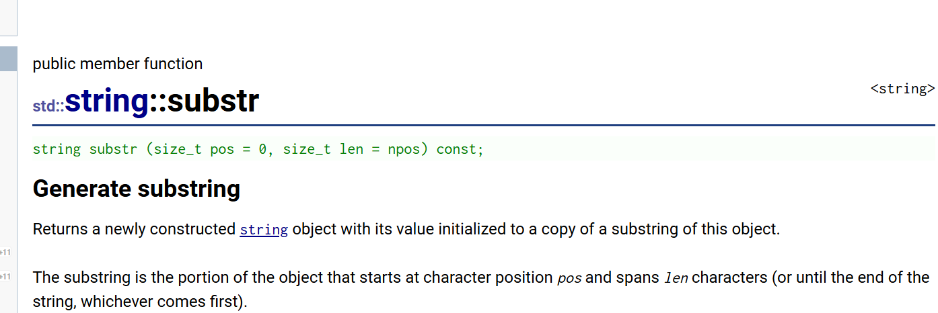Click the 'const;' keyword ending the prototype

[460, 149]
